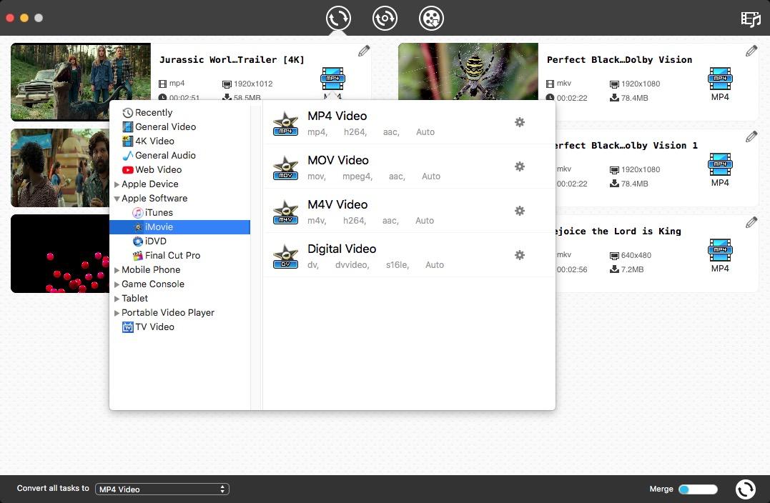Expand the Tablet category
770x503 pixels.
[117, 299]
